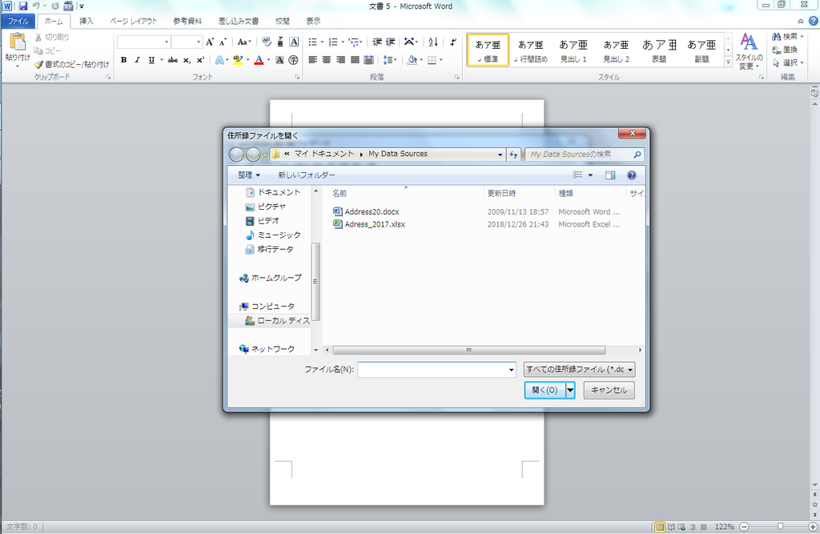Click the Decrease Indent icon

[377, 42]
